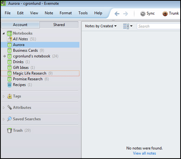The image size is (181, 159).
Task: Switch to the Shared tab
Action: click(x=59, y=25)
